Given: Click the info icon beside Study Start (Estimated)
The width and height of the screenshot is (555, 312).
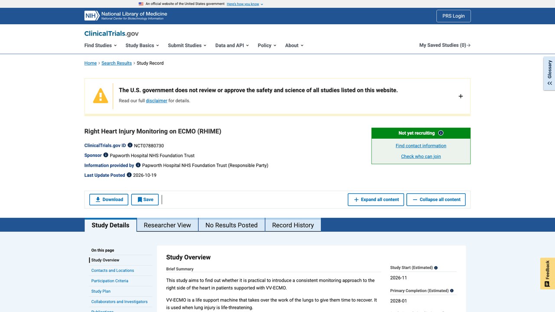Looking at the screenshot, I should click(436, 268).
